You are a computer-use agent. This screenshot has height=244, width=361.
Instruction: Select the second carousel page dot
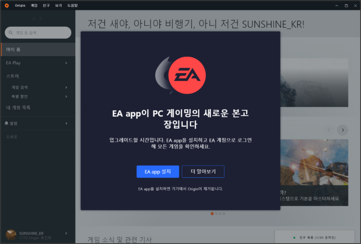(217, 214)
